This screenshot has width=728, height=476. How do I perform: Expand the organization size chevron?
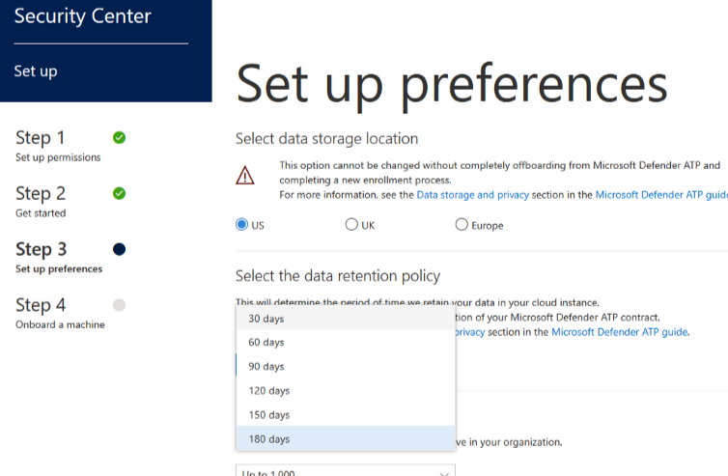(444, 473)
